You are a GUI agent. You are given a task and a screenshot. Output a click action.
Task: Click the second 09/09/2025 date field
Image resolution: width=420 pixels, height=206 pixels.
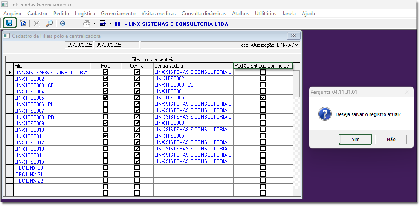(x=117, y=45)
